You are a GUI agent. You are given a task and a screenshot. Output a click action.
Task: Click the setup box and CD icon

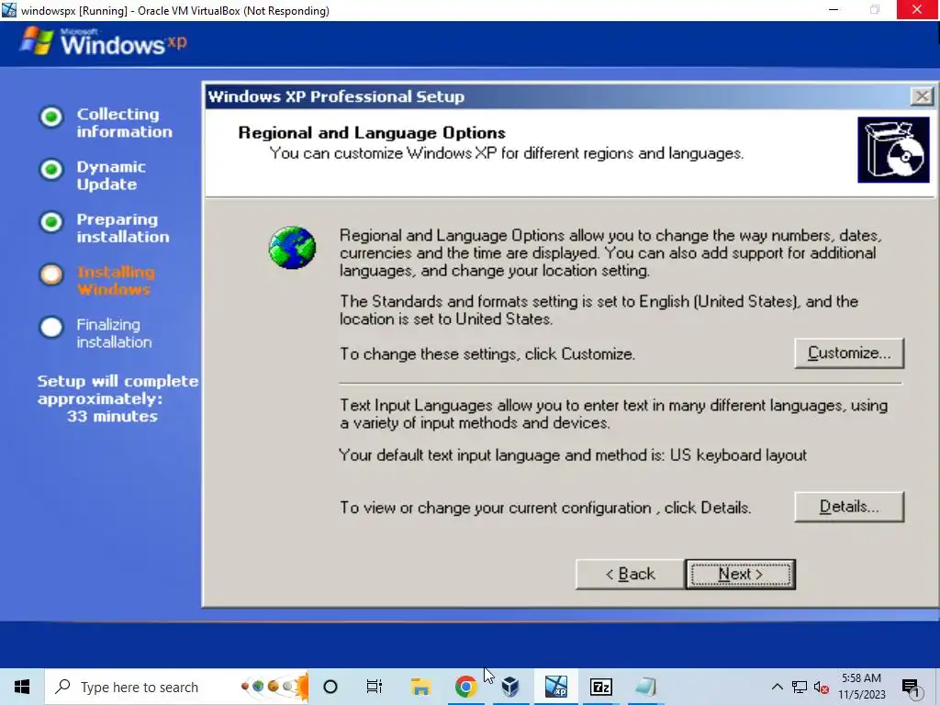pos(893,150)
